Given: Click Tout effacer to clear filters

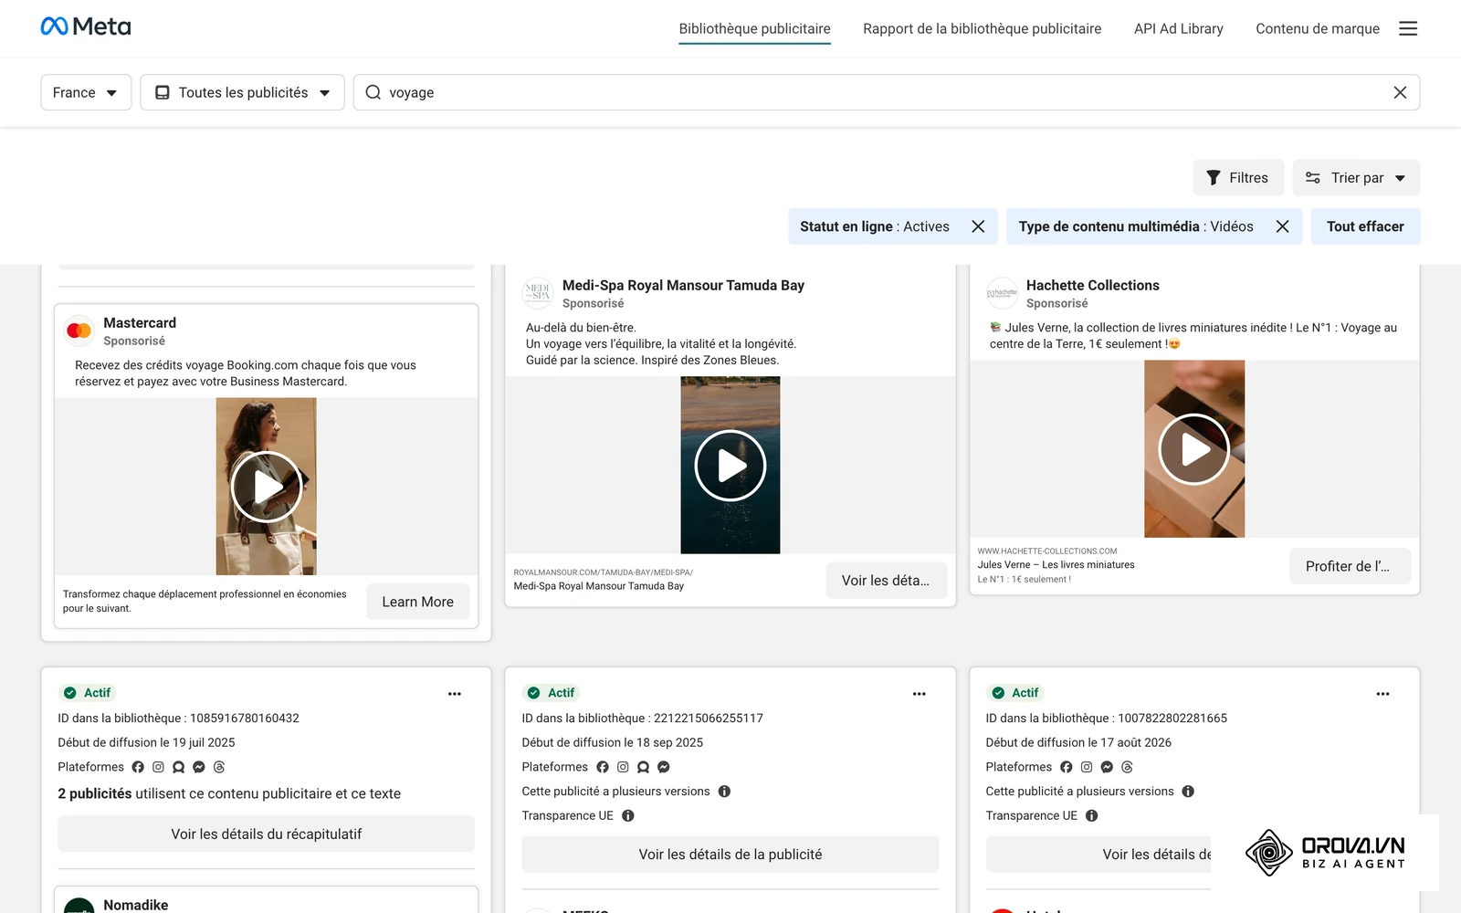Looking at the screenshot, I should click(x=1365, y=226).
